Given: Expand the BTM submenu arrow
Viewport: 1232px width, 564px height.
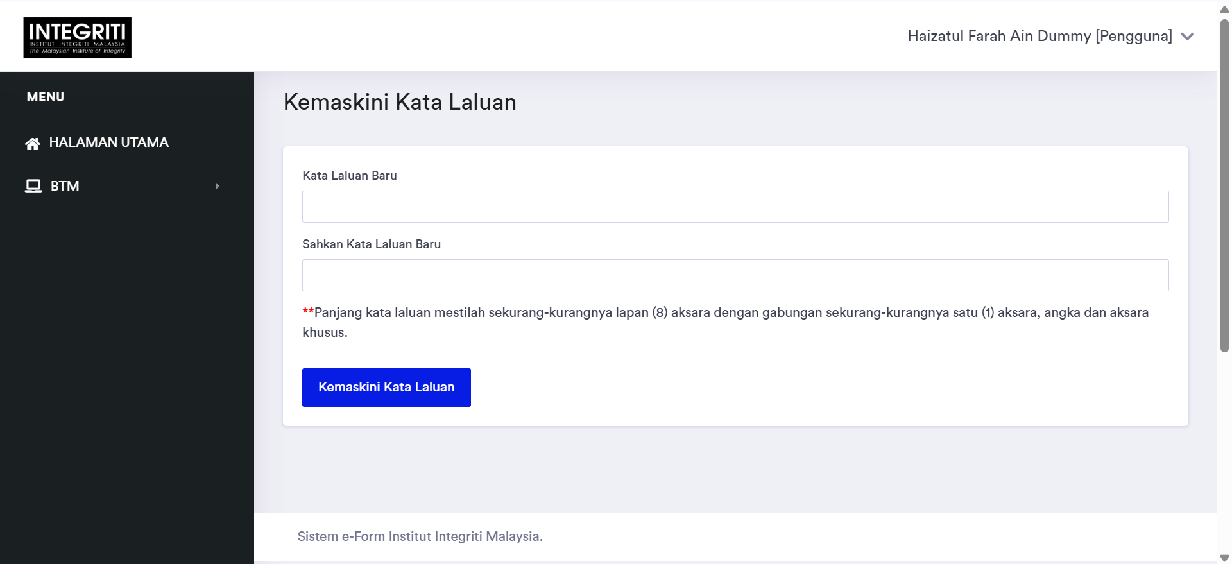Looking at the screenshot, I should tap(217, 186).
